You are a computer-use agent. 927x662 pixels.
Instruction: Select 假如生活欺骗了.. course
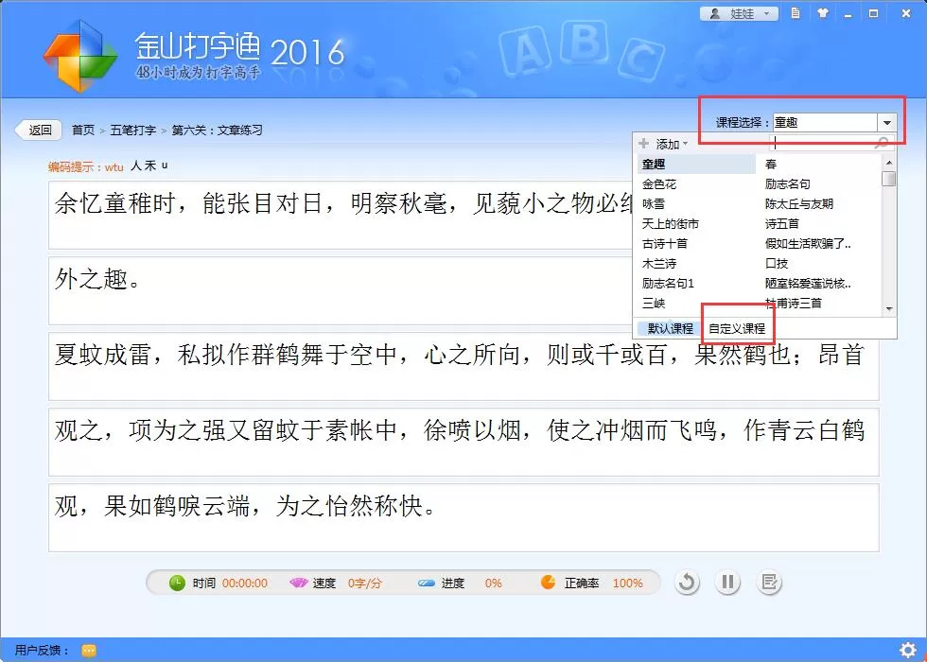(x=808, y=244)
